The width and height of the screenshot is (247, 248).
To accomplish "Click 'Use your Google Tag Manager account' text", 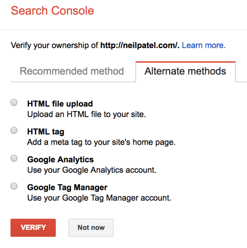I will point(99,198).
